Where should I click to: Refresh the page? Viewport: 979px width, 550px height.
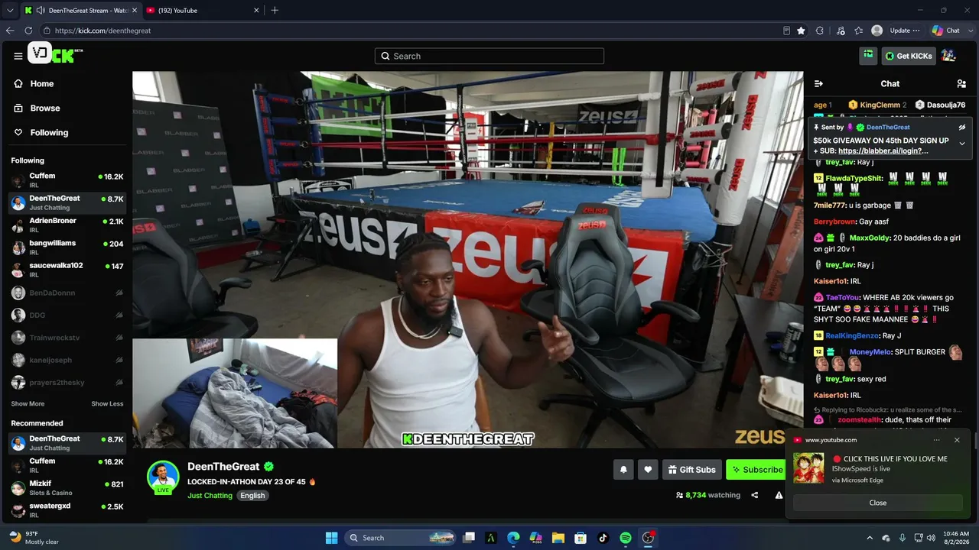pos(28,31)
